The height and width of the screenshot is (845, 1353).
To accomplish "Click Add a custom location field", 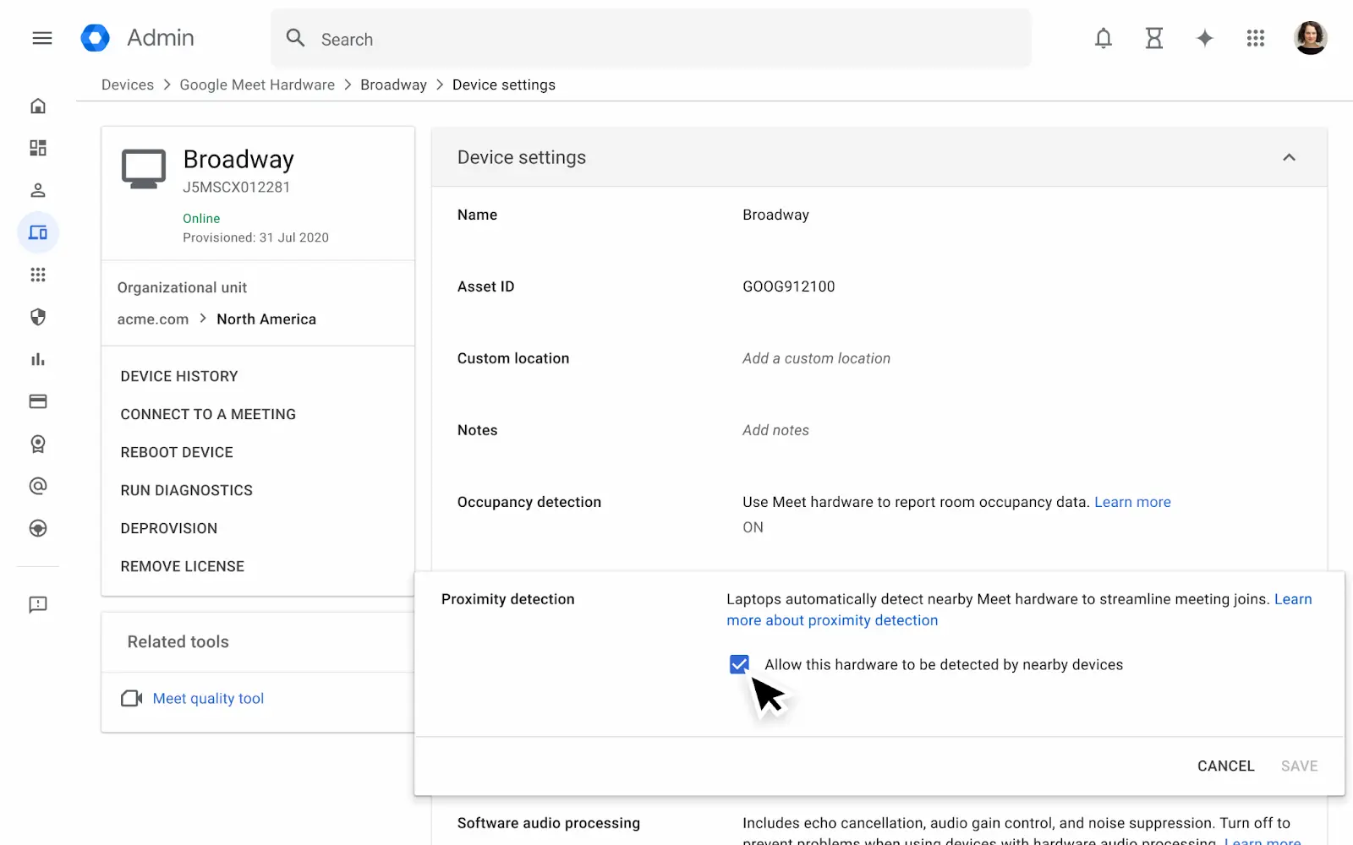I will pyautogui.click(x=816, y=358).
